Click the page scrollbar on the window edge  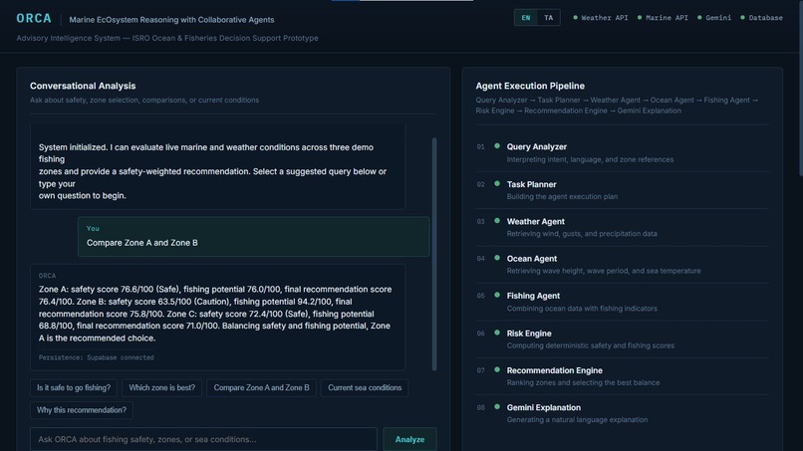pyautogui.click(x=801, y=88)
